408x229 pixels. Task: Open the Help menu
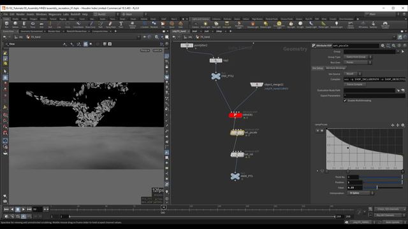pos(85,14)
